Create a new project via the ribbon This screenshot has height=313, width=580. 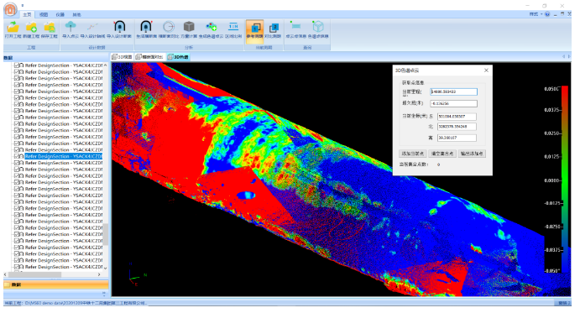tap(31, 29)
